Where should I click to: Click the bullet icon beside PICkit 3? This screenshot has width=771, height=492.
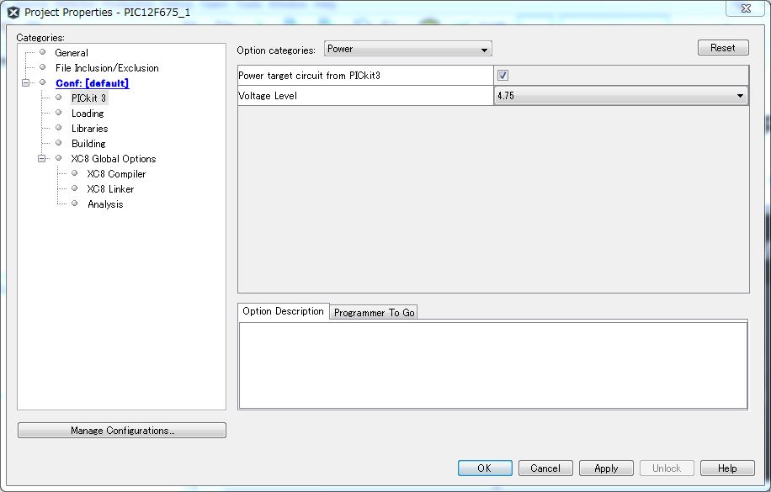tap(59, 98)
